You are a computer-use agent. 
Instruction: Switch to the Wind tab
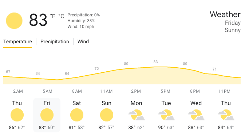point(83,41)
